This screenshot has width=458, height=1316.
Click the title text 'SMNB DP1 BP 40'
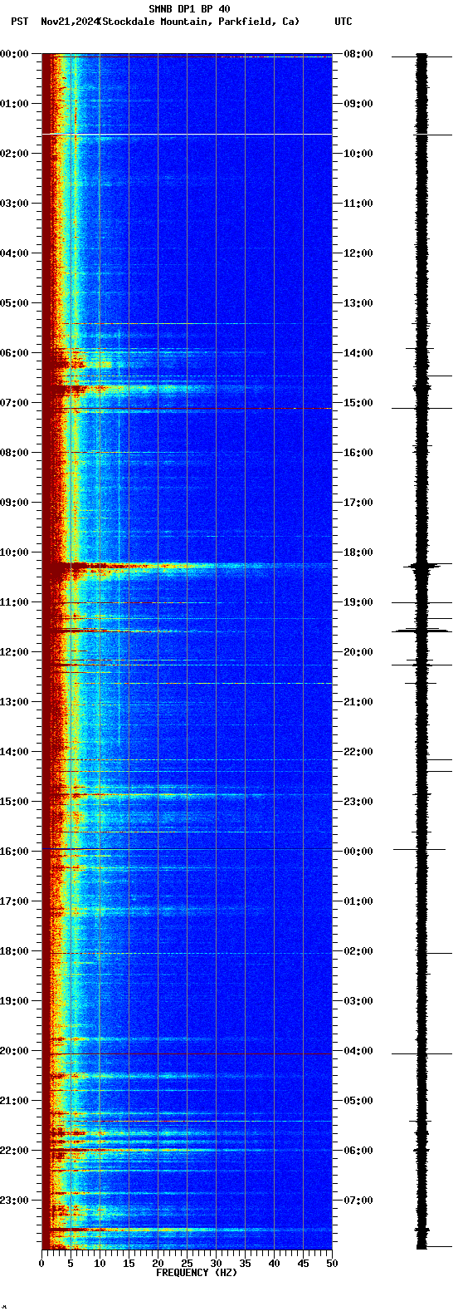point(189,9)
